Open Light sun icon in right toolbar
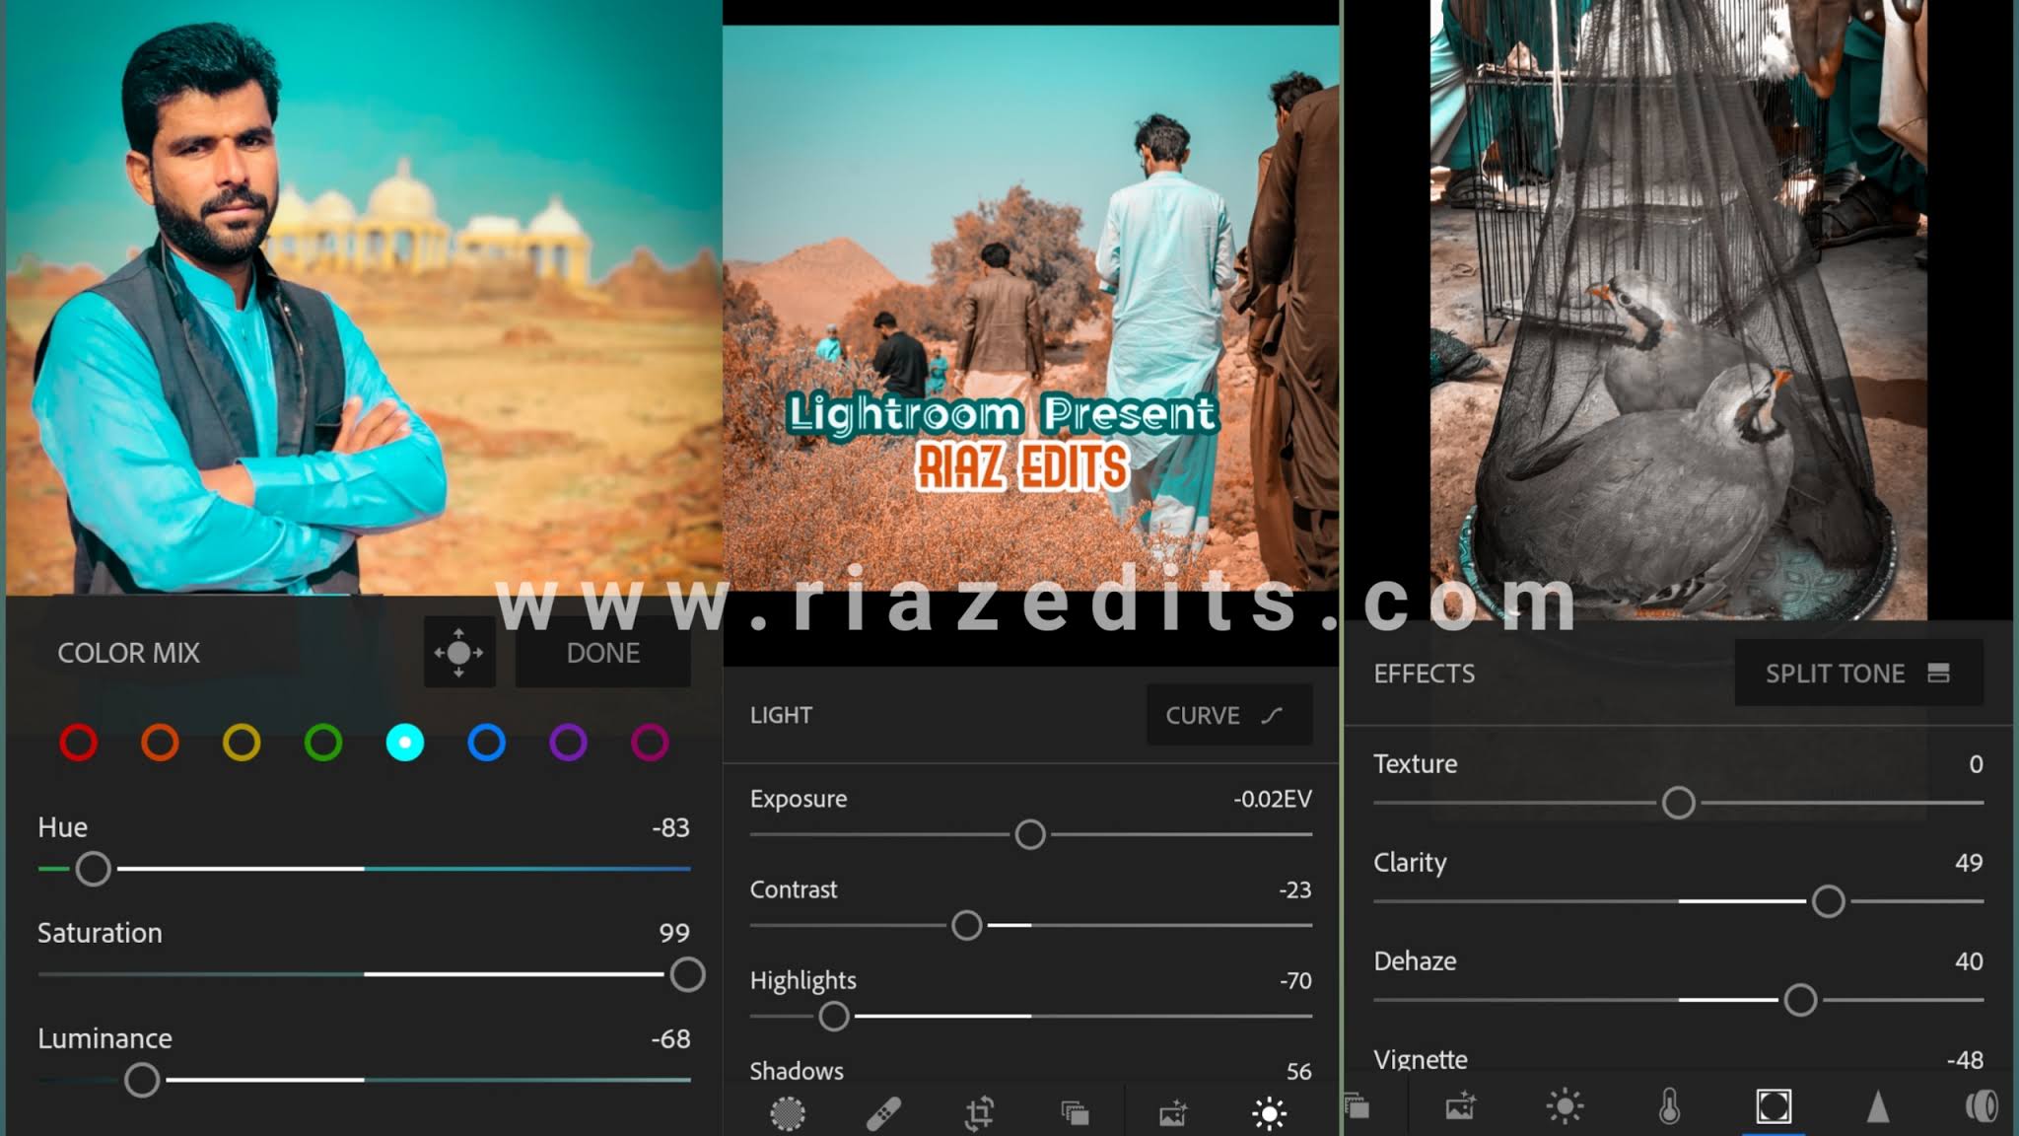This screenshot has height=1136, width=2019. pos(1565,1106)
